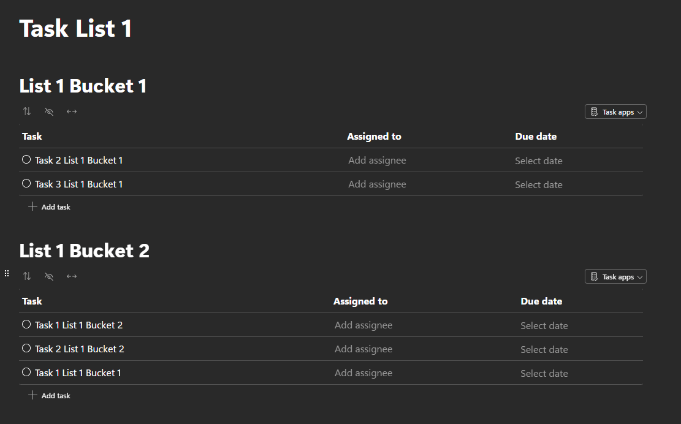Click Add assignee for Task 1 List 1 Bucket 1
681x424 pixels.
(x=363, y=373)
